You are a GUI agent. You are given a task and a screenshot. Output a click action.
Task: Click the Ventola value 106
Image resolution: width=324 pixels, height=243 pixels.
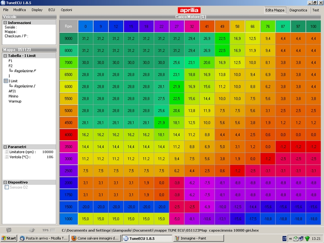point(50,157)
